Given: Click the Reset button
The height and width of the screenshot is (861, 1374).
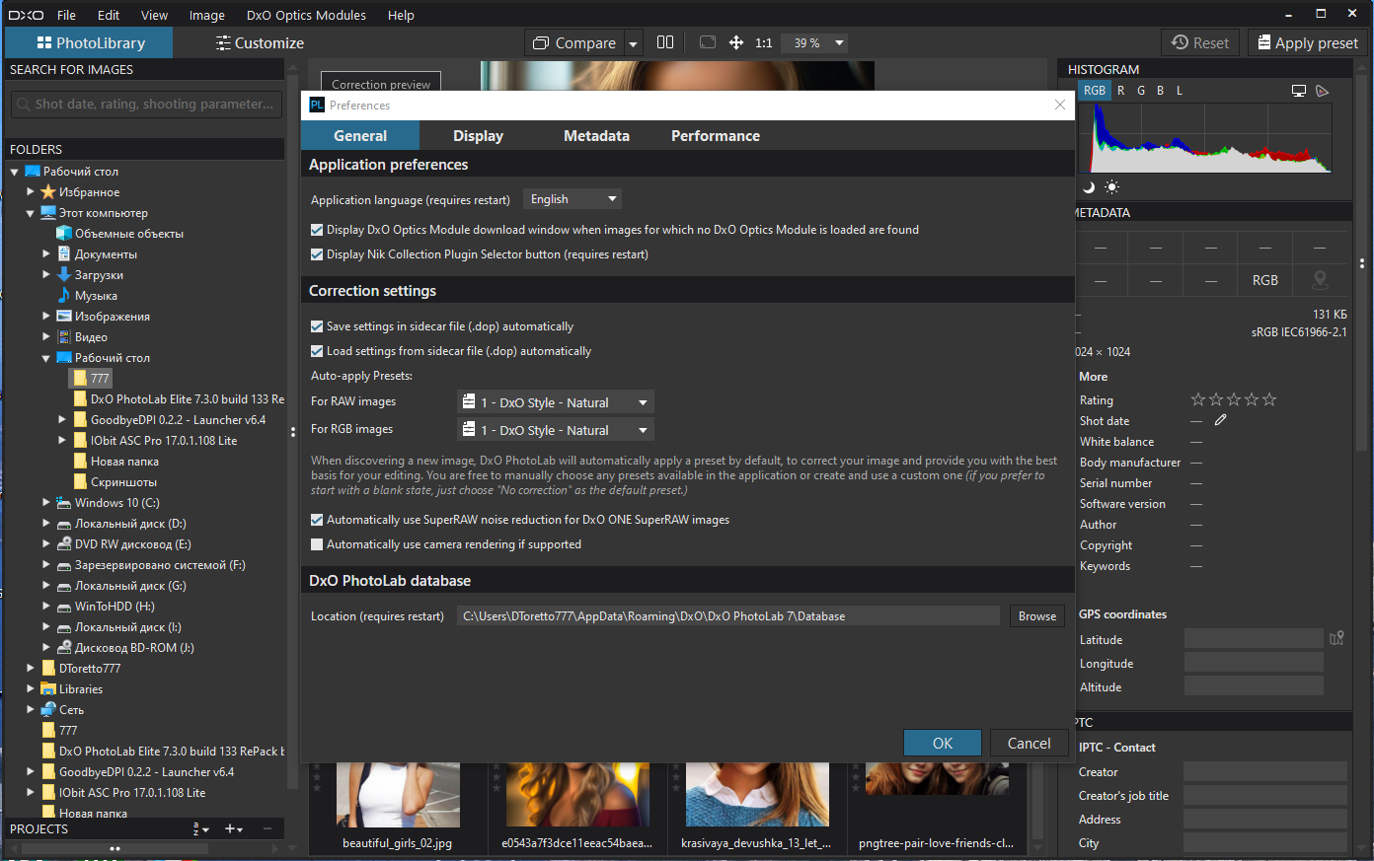Looking at the screenshot, I should click(x=1200, y=42).
